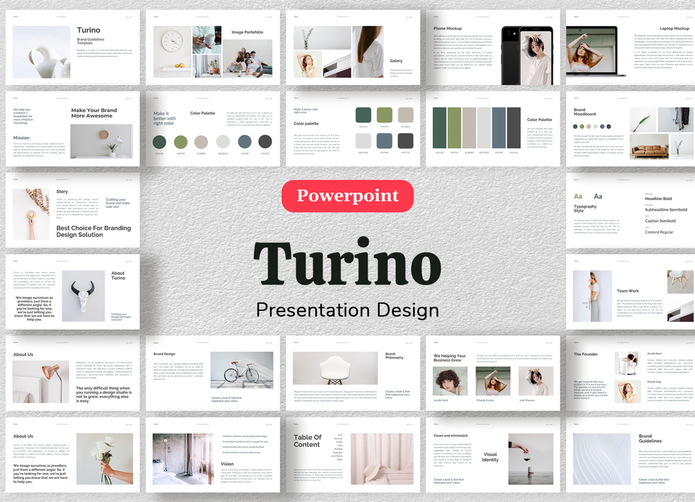This screenshot has height=502, width=695.
Task: Click the Aurelia Nash team portrait
Action: pyautogui.click(x=450, y=381)
